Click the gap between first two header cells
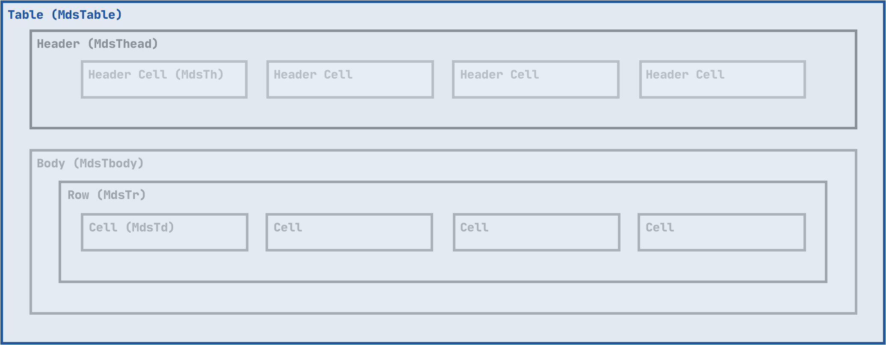The image size is (886, 345). [x=257, y=79]
